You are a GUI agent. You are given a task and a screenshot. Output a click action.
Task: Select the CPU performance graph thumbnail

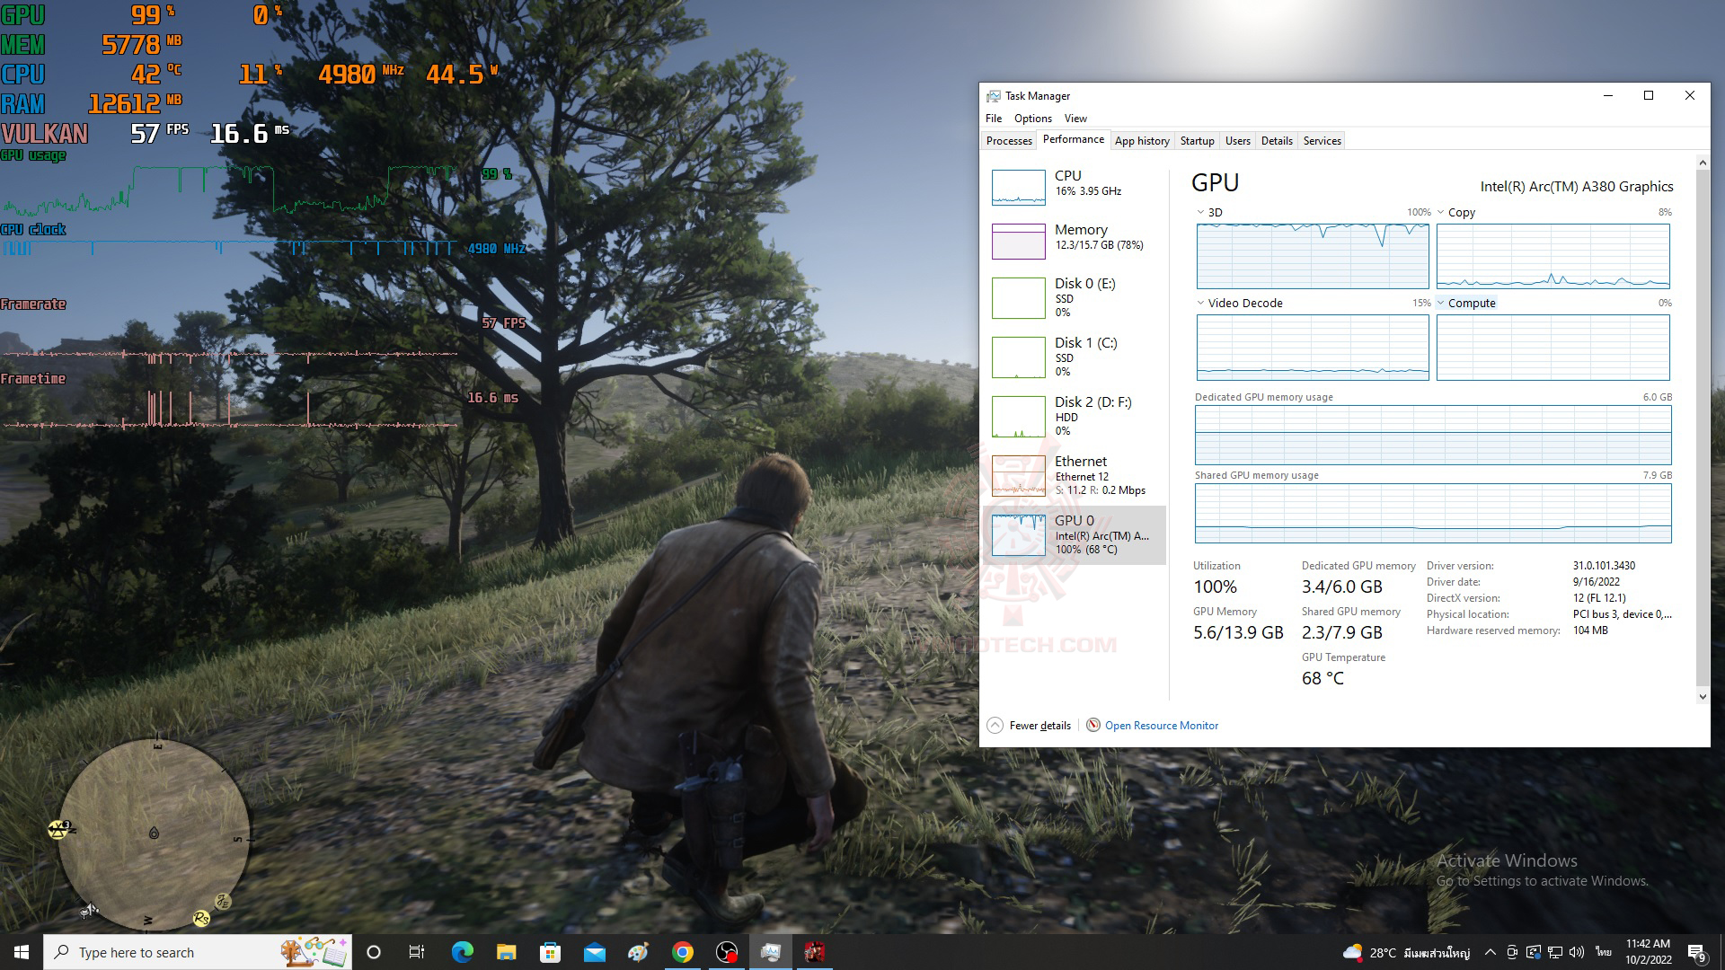pyautogui.click(x=1018, y=187)
